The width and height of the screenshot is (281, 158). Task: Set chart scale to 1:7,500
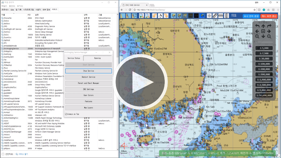[264, 53]
